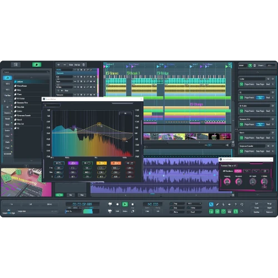Toggle the bottom checkbox in the left transport column
This screenshot has width=278, height=278.
[x=171, y=212]
